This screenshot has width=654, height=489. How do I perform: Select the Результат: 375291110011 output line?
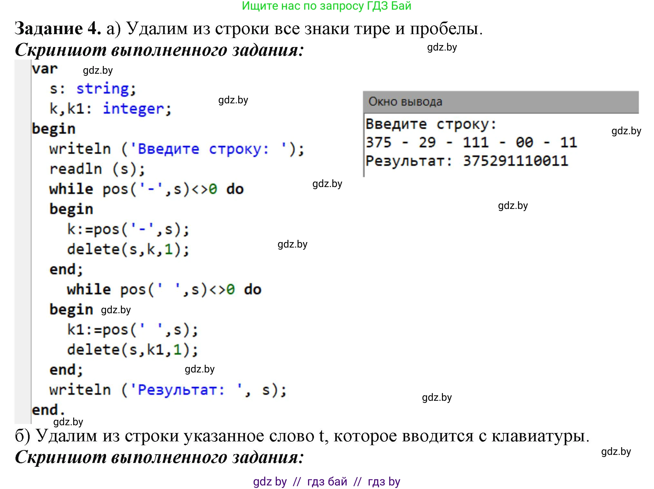[x=467, y=161]
